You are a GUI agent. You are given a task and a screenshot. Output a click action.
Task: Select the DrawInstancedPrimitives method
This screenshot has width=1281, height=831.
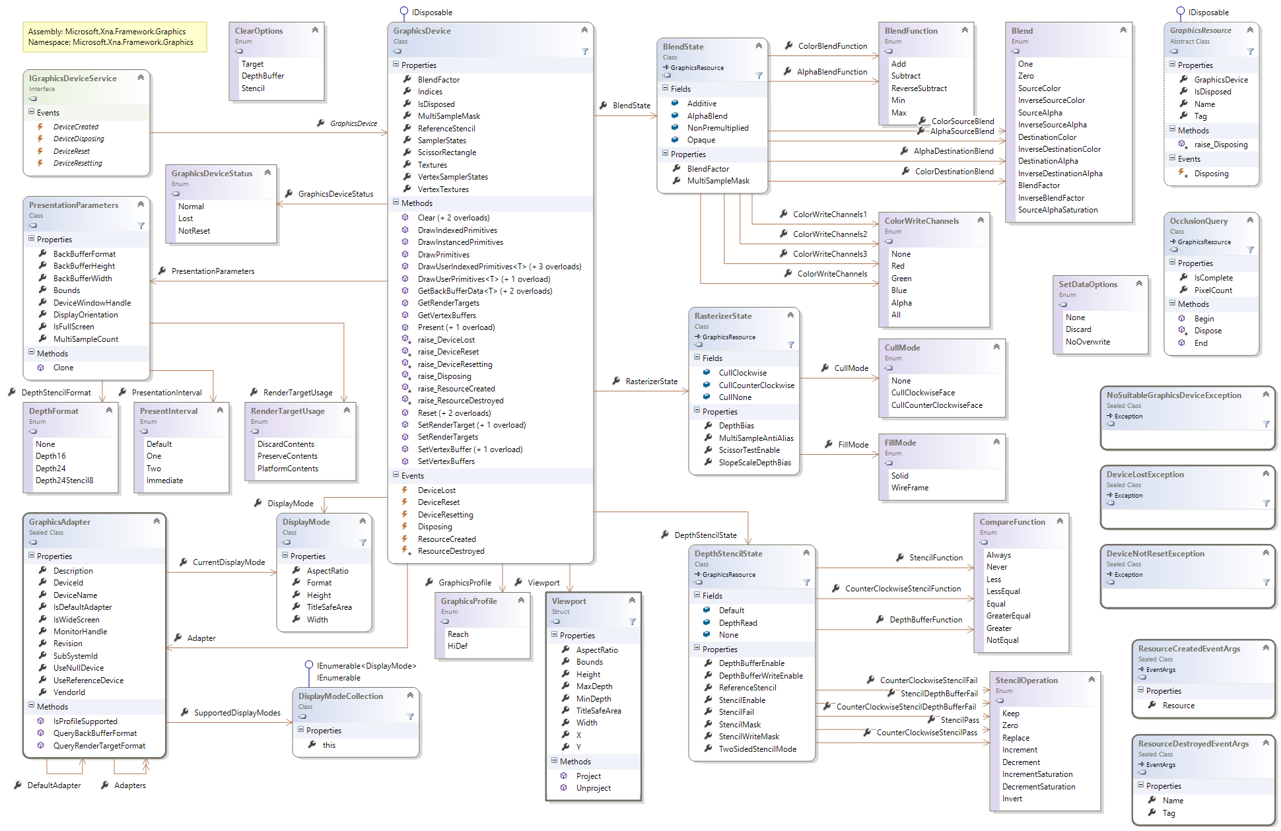coord(460,242)
